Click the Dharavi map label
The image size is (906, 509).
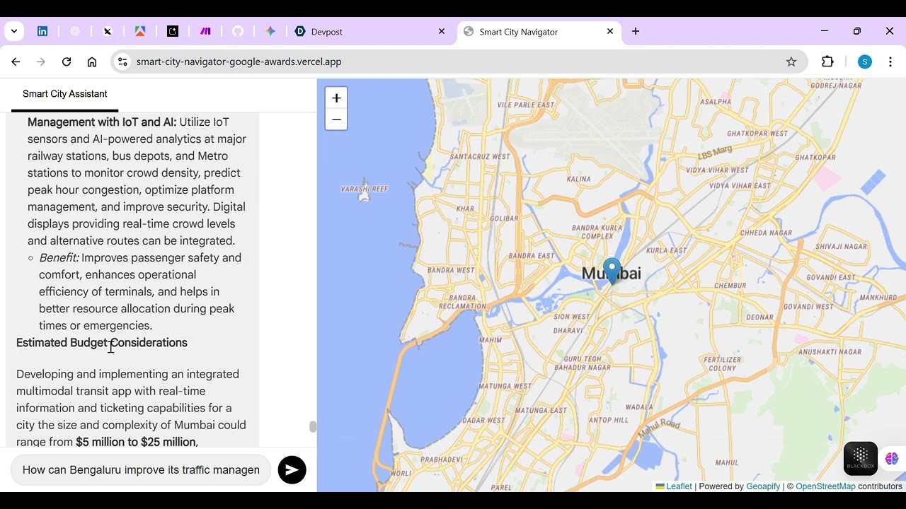pyautogui.click(x=568, y=330)
